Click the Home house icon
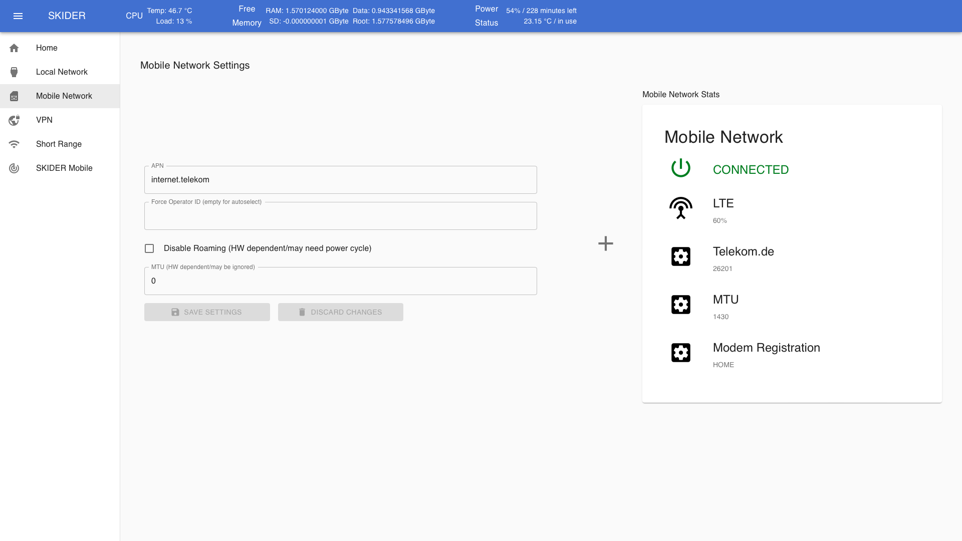 (14, 48)
